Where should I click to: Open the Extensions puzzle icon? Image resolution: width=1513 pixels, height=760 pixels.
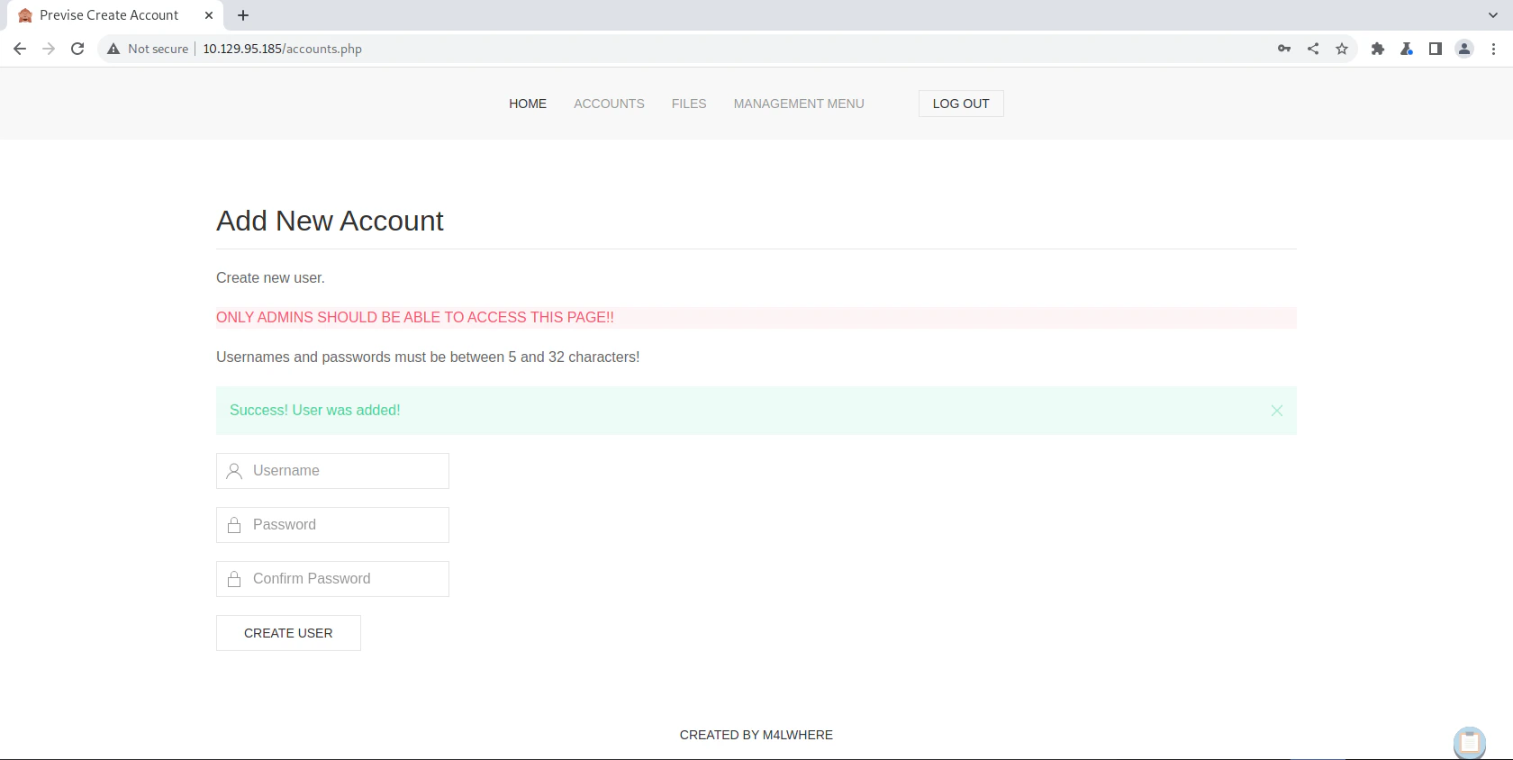(1378, 49)
